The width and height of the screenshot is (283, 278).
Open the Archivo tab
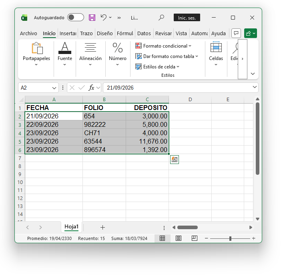[x=28, y=33]
